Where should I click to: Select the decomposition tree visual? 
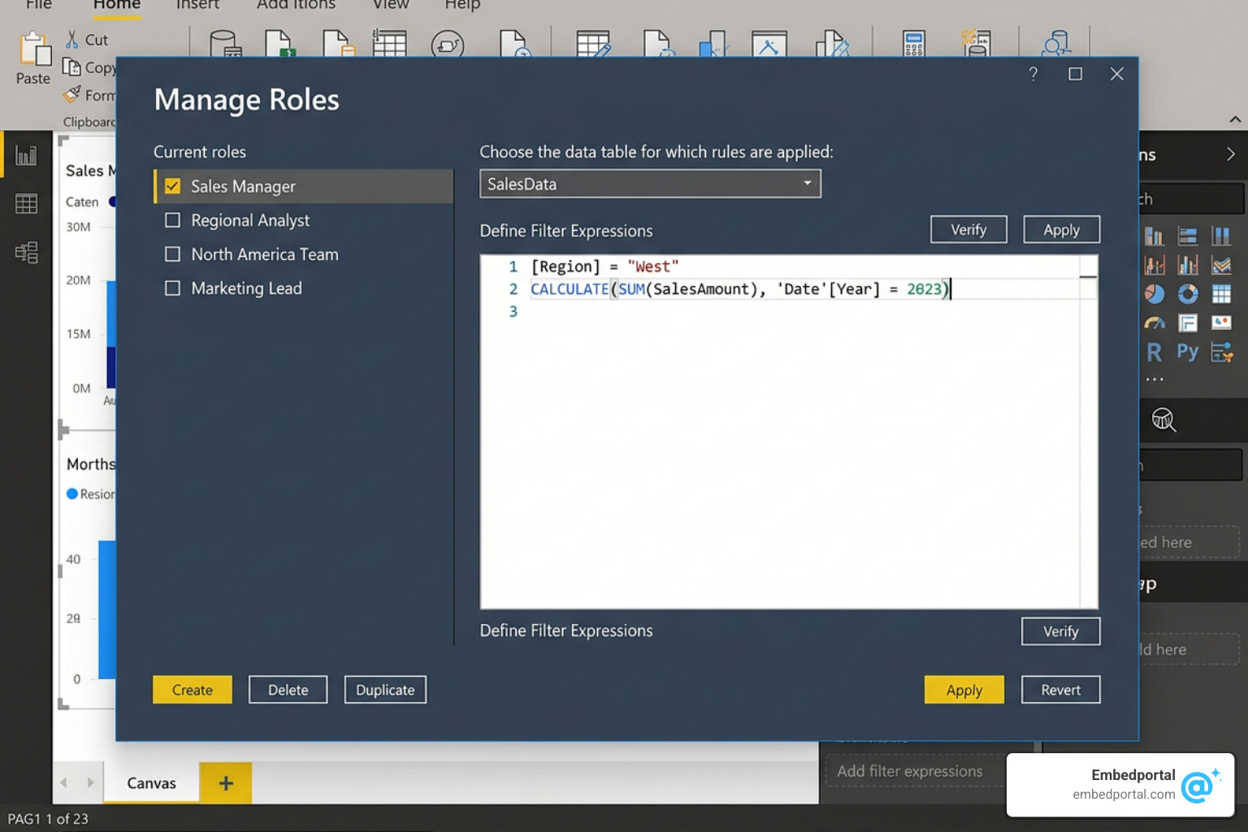1222,352
